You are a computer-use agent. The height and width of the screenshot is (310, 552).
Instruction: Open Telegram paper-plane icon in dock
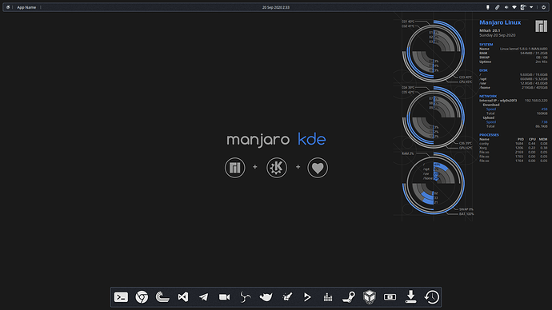click(x=203, y=297)
